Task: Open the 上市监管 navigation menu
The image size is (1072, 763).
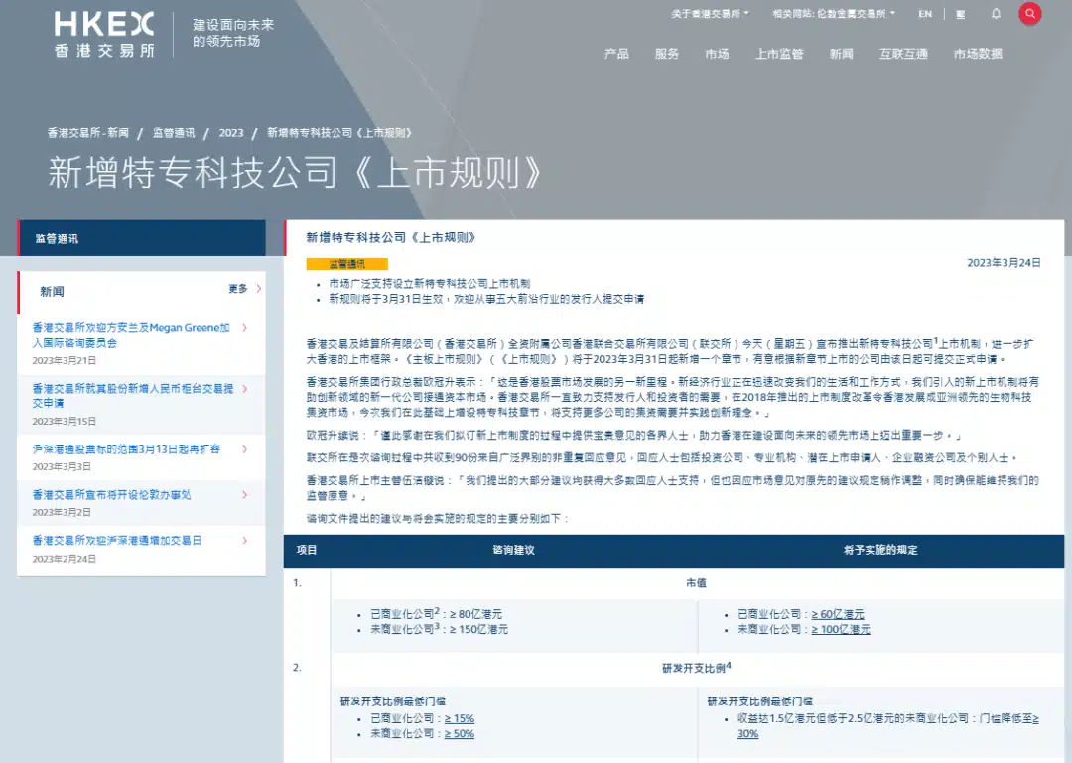Action: (x=779, y=54)
